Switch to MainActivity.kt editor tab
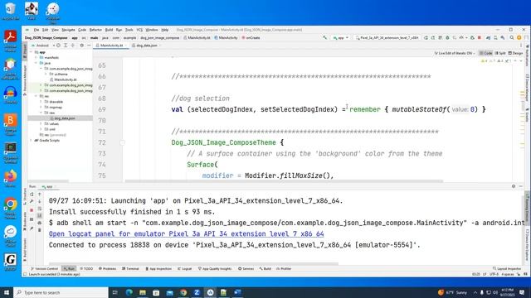This screenshot has width=531, height=298. point(110,46)
